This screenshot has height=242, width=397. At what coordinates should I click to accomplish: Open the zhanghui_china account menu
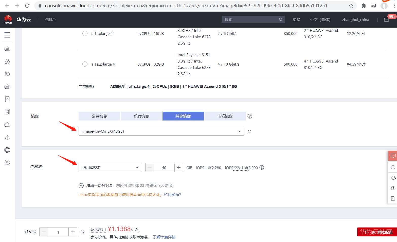pos(355,20)
